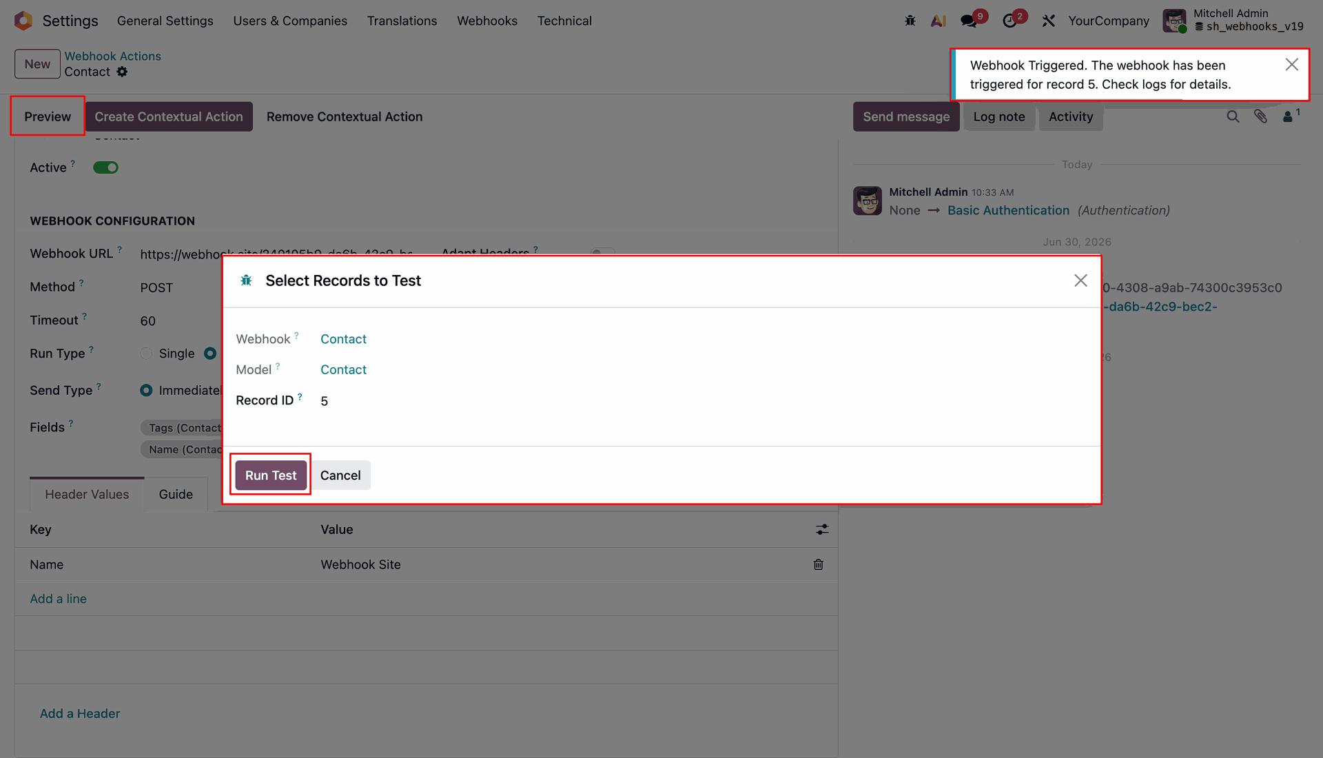
Task: Open the AI assistant icon in navbar
Action: [x=938, y=21]
